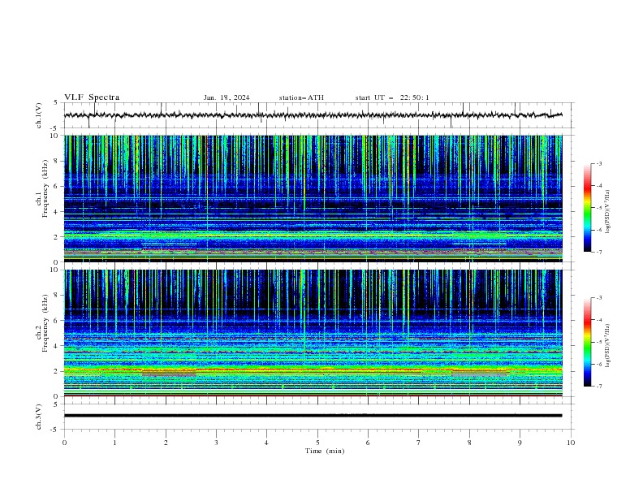Click the ch.1 colorbar "log(PSD)(V²/Hz)" label
643x497 pixels.
coord(607,212)
